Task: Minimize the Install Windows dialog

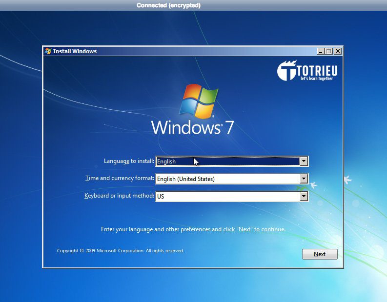Action: [320, 51]
